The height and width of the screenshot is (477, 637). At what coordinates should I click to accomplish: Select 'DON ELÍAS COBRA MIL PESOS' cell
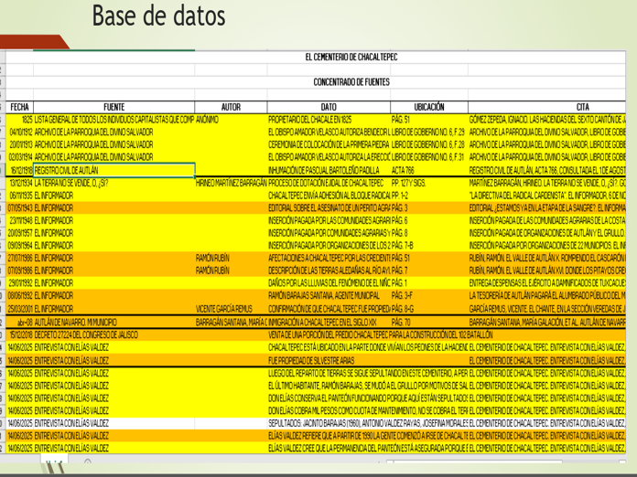pyautogui.click(x=368, y=411)
